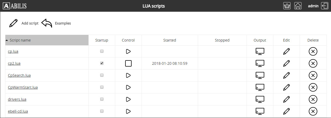
Task: Open the ebell-cd.lua link
Action: (x=18, y=111)
